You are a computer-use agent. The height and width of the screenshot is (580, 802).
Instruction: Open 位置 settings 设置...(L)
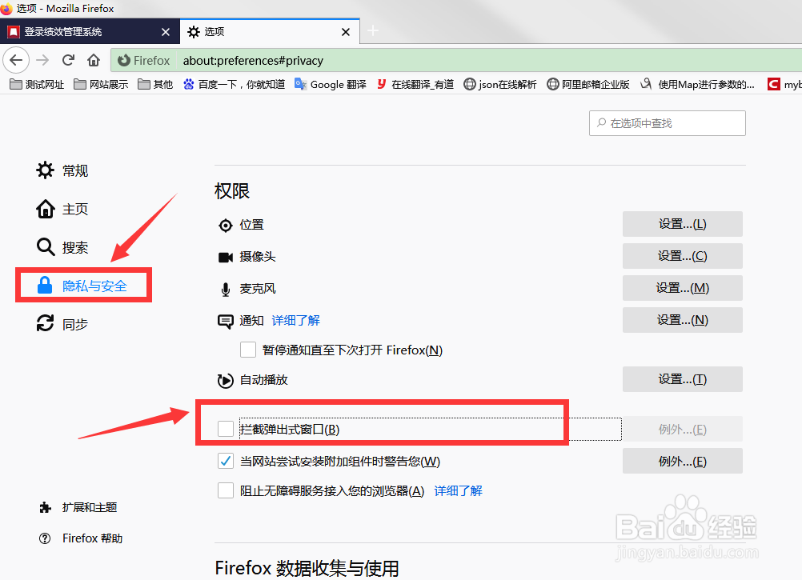pos(682,224)
